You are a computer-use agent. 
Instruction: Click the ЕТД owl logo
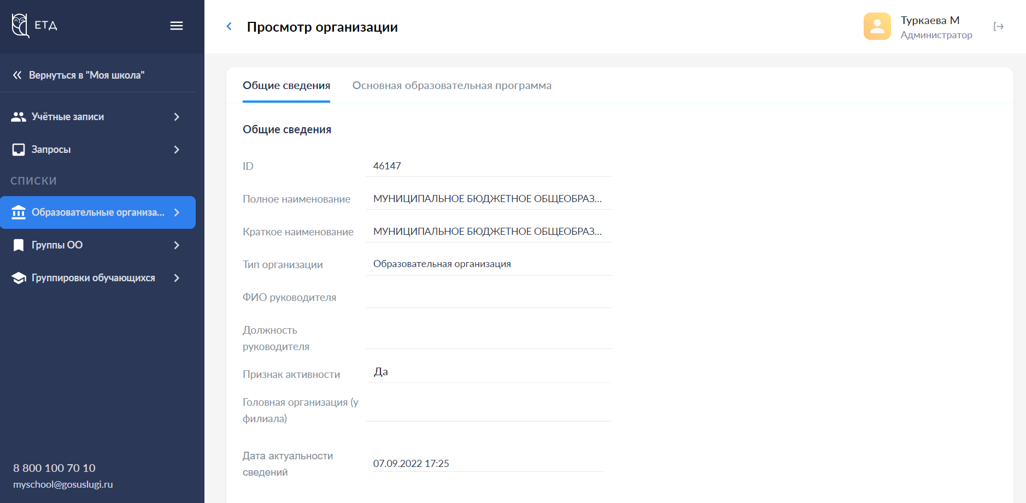(x=21, y=26)
